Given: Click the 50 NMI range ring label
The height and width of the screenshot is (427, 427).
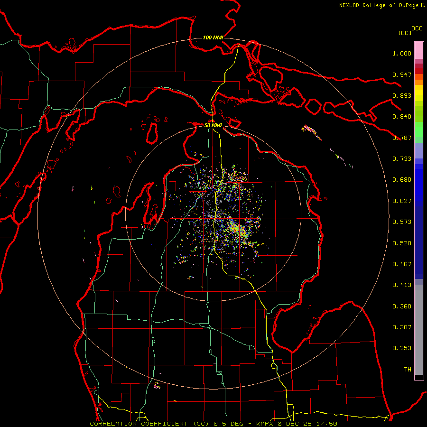Looking at the screenshot, I should 213,126.
